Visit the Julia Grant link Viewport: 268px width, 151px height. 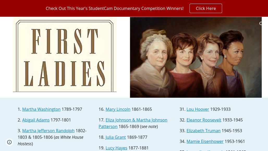point(115,137)
